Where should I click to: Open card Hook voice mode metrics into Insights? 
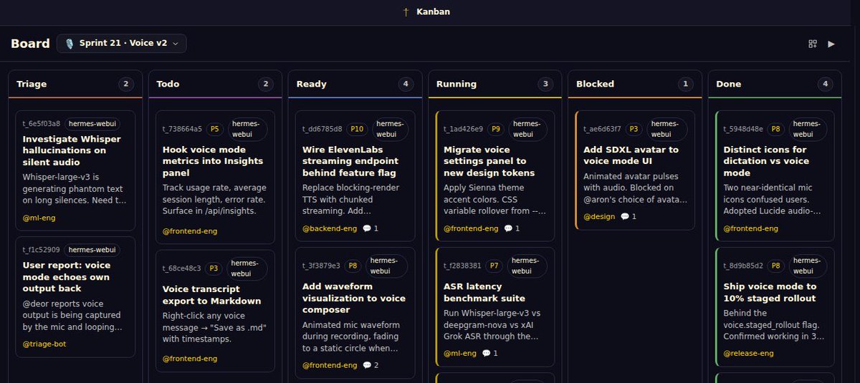coord(215,176)
